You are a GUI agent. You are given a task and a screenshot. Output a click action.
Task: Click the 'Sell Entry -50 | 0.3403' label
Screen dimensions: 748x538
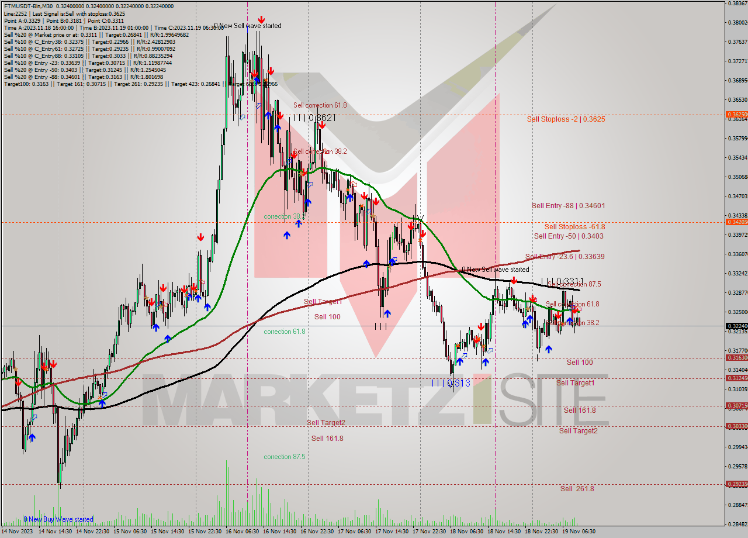(569, 236)
